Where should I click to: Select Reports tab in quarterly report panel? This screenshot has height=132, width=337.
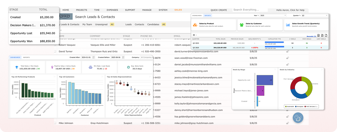(208, 16)
